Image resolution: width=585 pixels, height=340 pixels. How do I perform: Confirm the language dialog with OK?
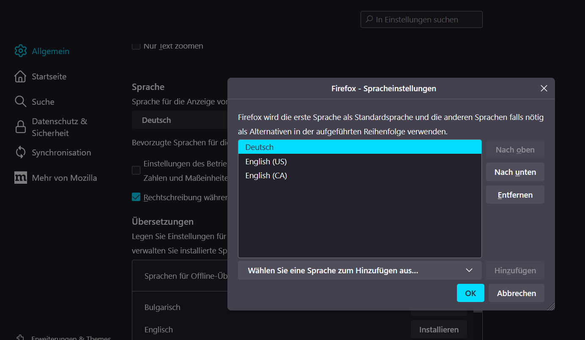470,293
